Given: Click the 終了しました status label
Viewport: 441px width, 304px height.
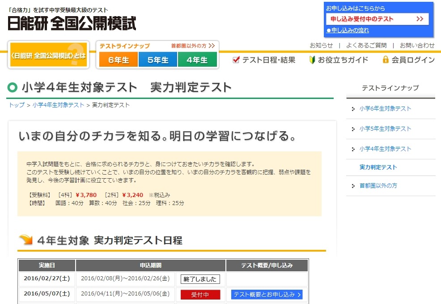Looking at the screenshot, I should click(200, 279).
